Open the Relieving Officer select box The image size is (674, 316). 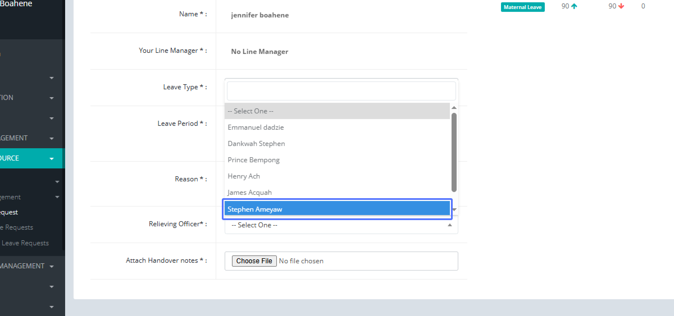point(341,225)
